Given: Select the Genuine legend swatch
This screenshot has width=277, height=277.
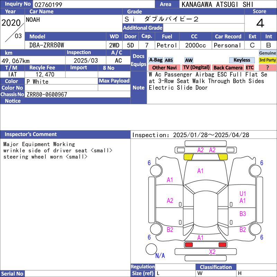Looking at the screenshot, I should click(x=268, y=53).
